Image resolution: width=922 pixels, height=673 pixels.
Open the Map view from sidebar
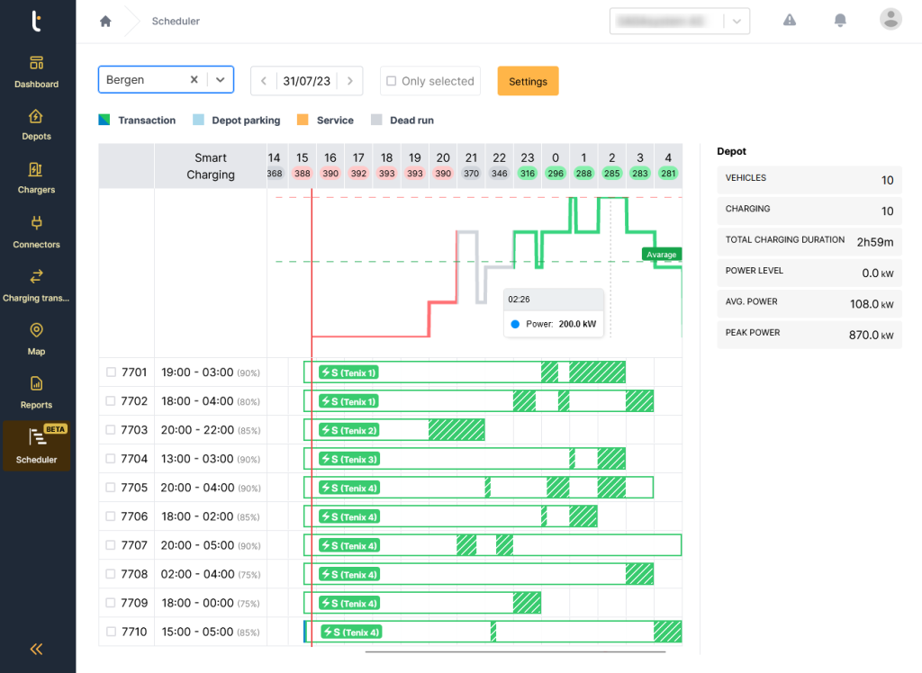pyautogui.click(x=37, y=339)
